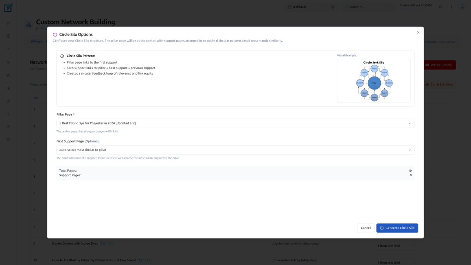
Task: Open the history clock icon in sidebar
Action: pyautogui.click(x=8, y=62)
